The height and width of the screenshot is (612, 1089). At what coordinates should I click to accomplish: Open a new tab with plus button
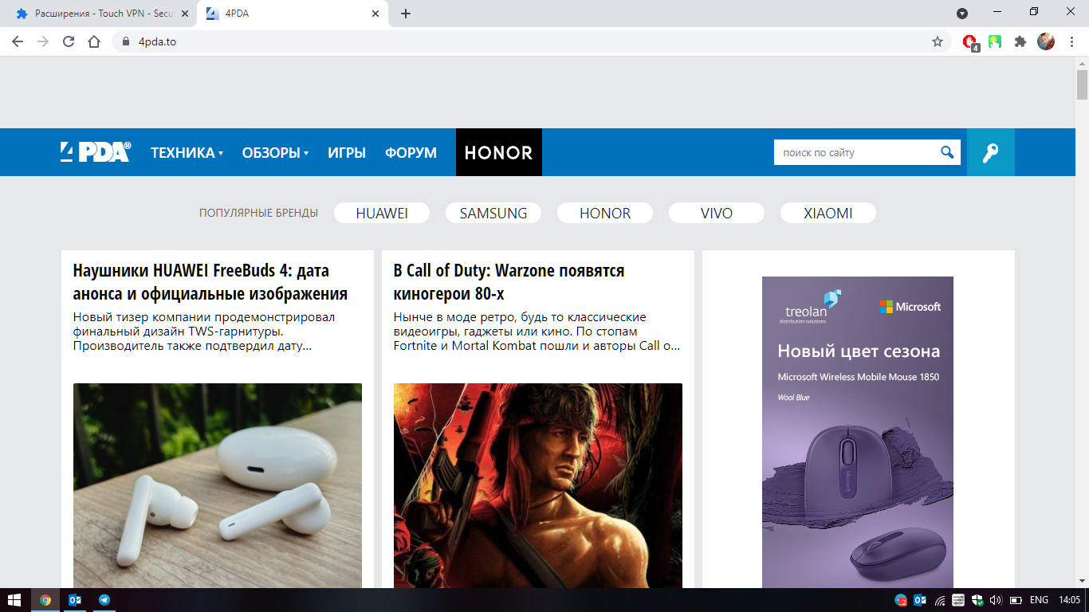tap(406, 14)
